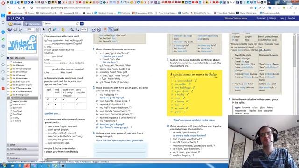Fit page to width icon

[93, 29]
